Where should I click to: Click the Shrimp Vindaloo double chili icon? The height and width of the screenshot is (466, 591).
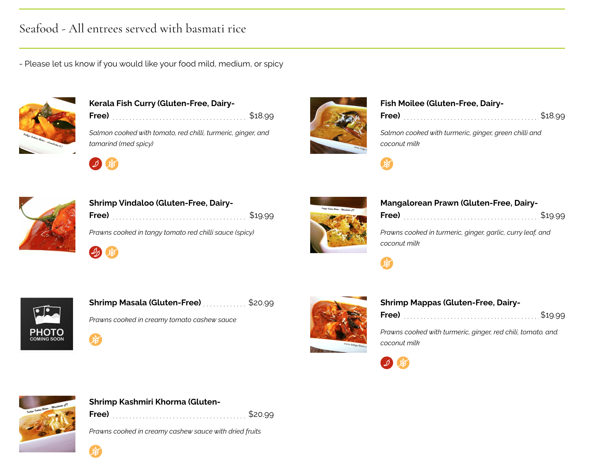pyautogui.click(x=96, y=252)
